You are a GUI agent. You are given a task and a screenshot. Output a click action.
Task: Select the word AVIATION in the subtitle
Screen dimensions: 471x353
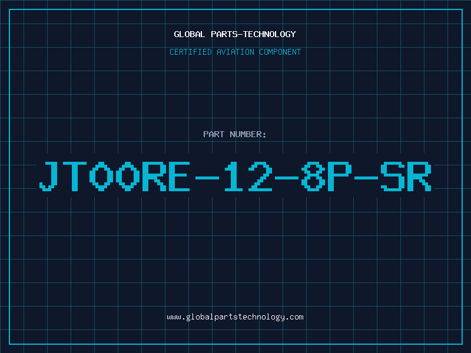tap(235, 52)
